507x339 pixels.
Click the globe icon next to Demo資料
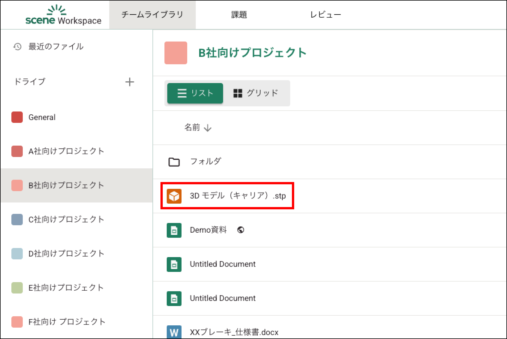point(241,230)
